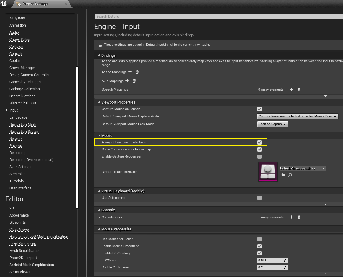Open FOVScale value spinner arrow
Screen dimensions: 343x277
(x=285, y=260)
